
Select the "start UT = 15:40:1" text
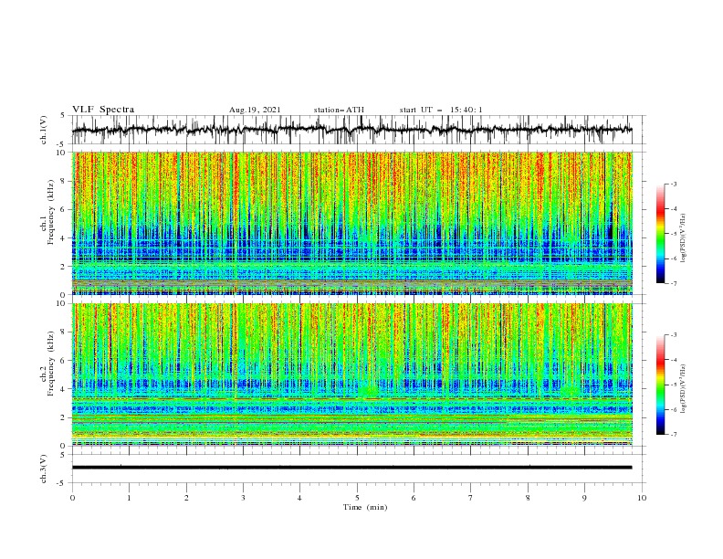(441, 110)
